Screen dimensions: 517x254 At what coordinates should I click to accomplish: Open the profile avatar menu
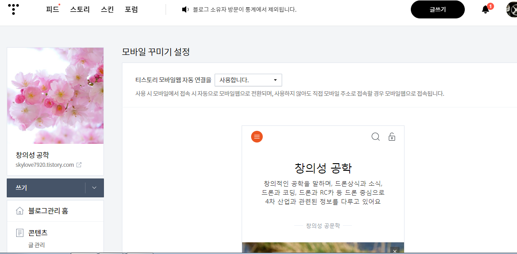[x=512, y=9]
